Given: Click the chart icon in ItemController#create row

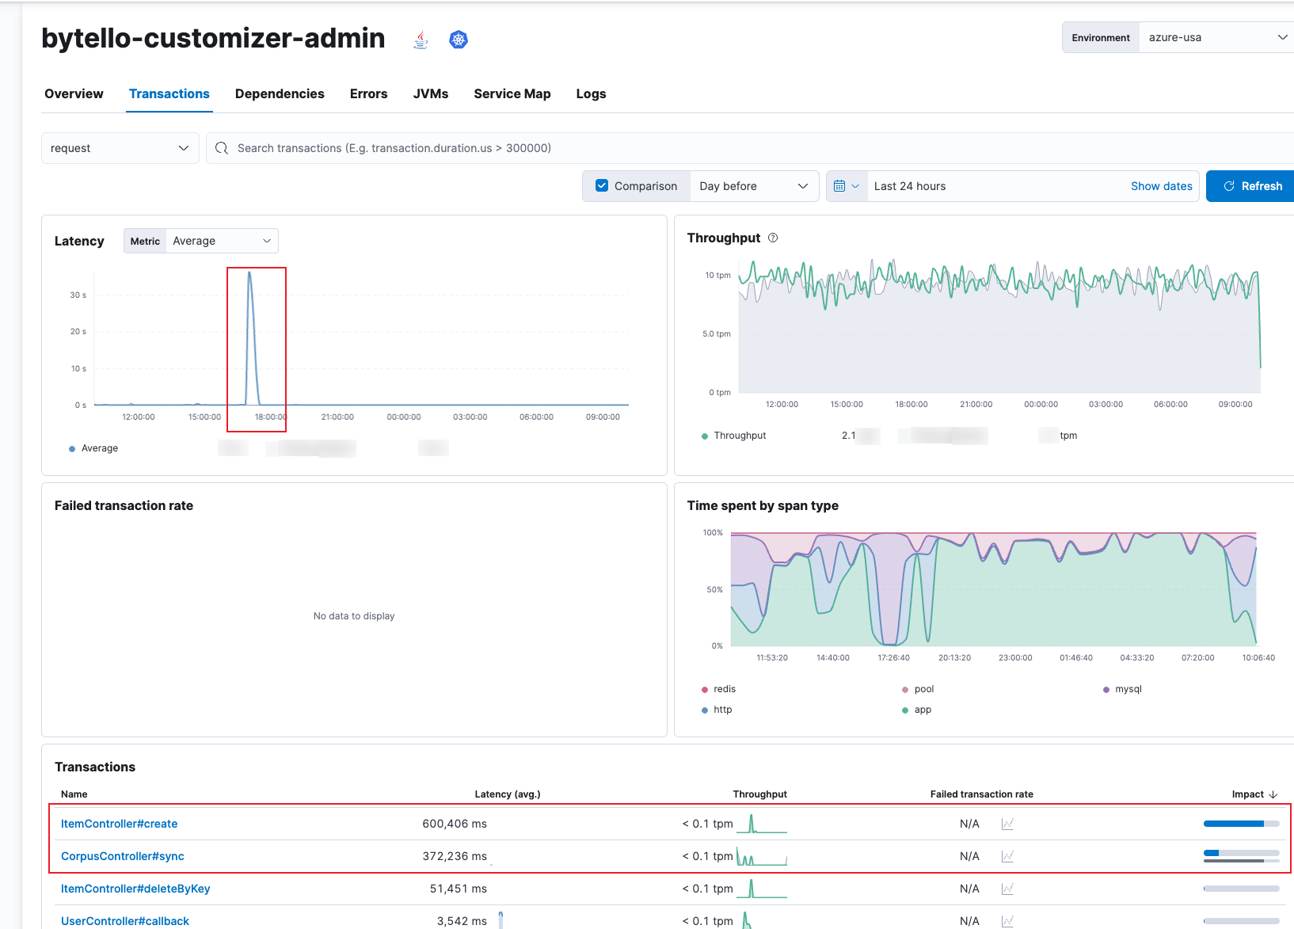Looking at the screenshot, I should pyautogui.click(x=1007, y=824).
